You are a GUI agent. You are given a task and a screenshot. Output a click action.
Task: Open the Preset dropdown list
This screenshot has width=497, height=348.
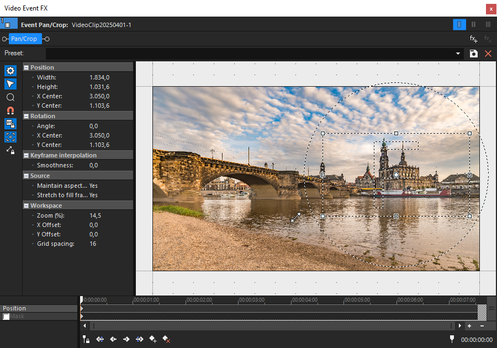pyautogui.click(x=458, y=54)
